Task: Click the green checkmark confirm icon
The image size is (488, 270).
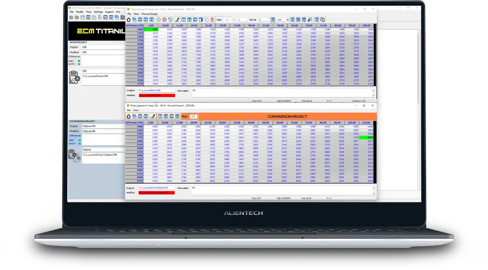Action: pos(158,19)
